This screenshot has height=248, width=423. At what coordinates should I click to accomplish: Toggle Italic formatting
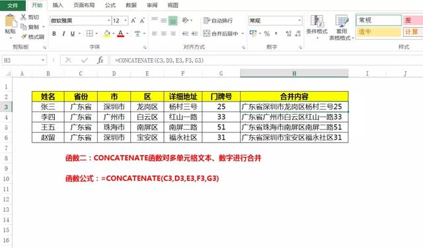pyautogui.click(x=63, y=34)
